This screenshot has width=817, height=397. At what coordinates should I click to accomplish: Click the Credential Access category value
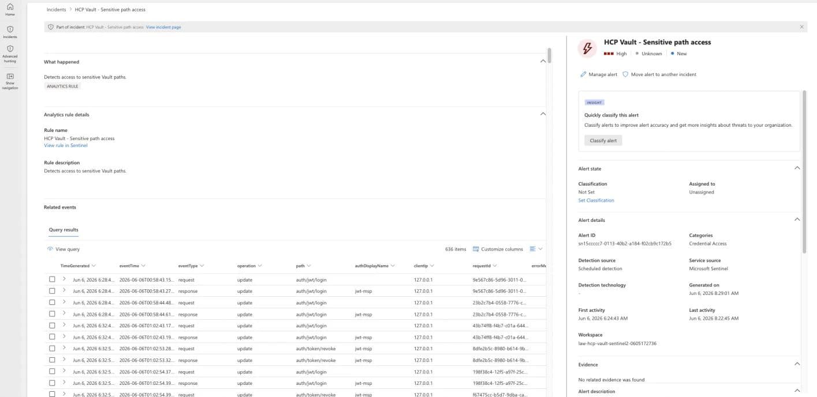click(708, 244)
